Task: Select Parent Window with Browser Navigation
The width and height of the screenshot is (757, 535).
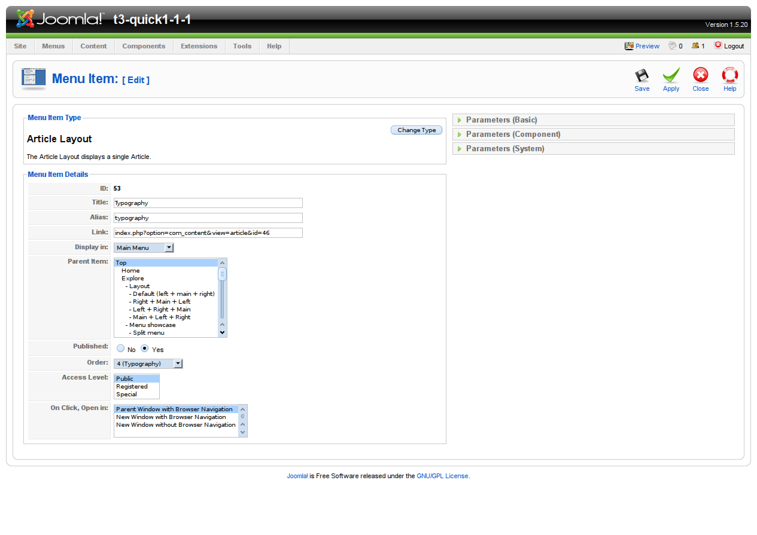Action: (177, 409)
